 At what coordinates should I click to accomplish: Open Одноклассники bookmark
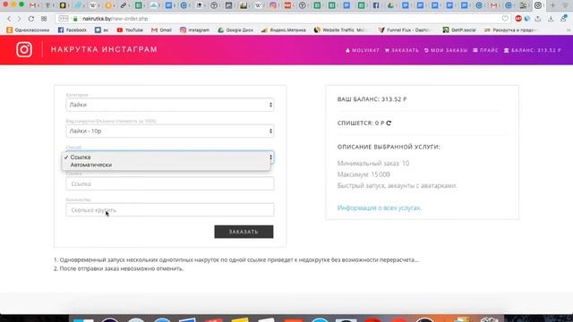28,30
